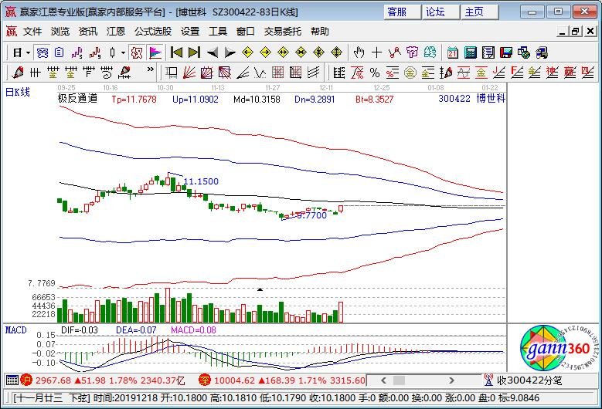Toggle the blue '分' intraday chart button

point(42,52)
